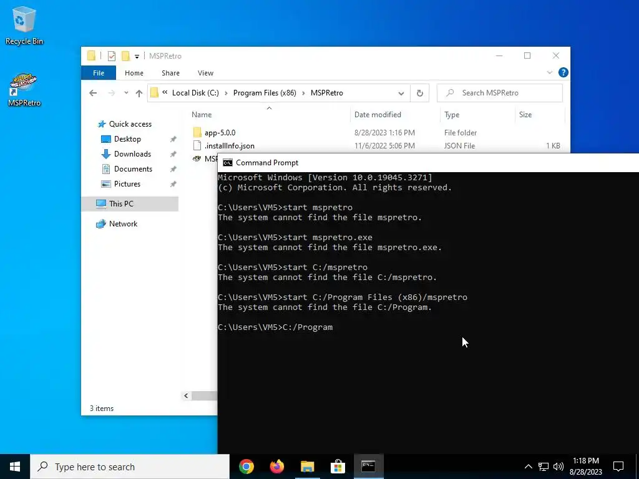Go back with the Back arrow
This screenshot has width=639, height=479.
click(x=93, y=93)
